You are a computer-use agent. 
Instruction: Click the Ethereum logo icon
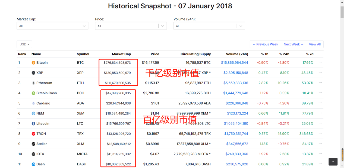coord(34,83)
